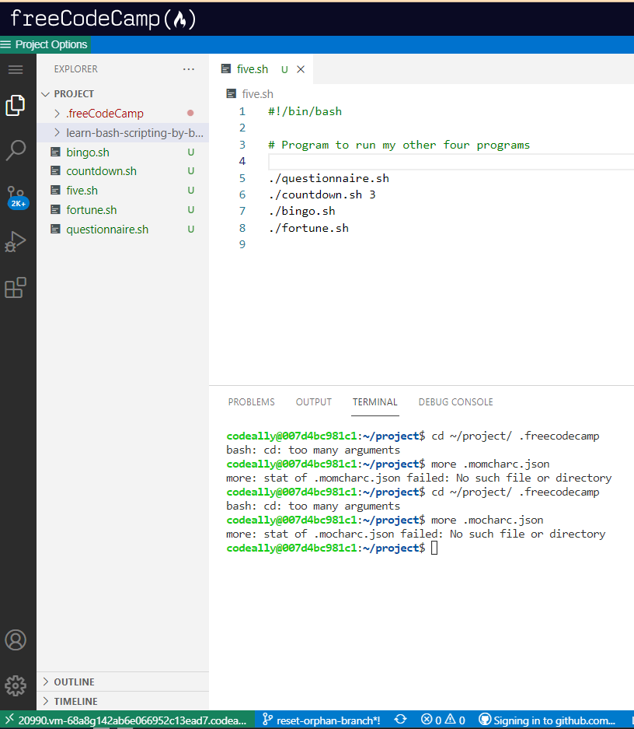Click the synchronize changes icon in status bar
634x729 pixels.
[401, 720]
